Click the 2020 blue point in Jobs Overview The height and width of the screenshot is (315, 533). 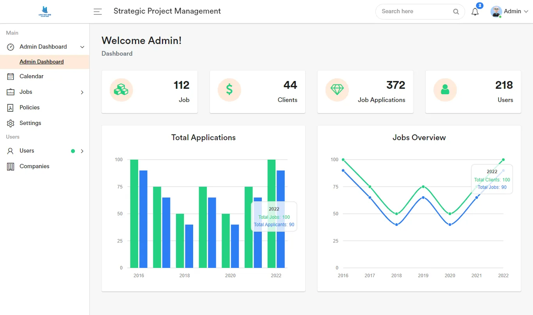(450, 225)
